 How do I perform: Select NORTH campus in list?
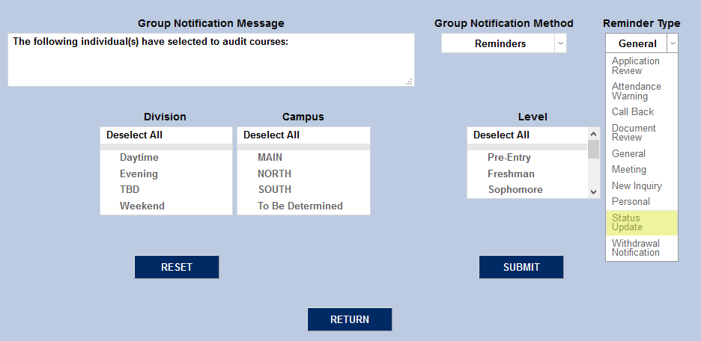point(275,173)
